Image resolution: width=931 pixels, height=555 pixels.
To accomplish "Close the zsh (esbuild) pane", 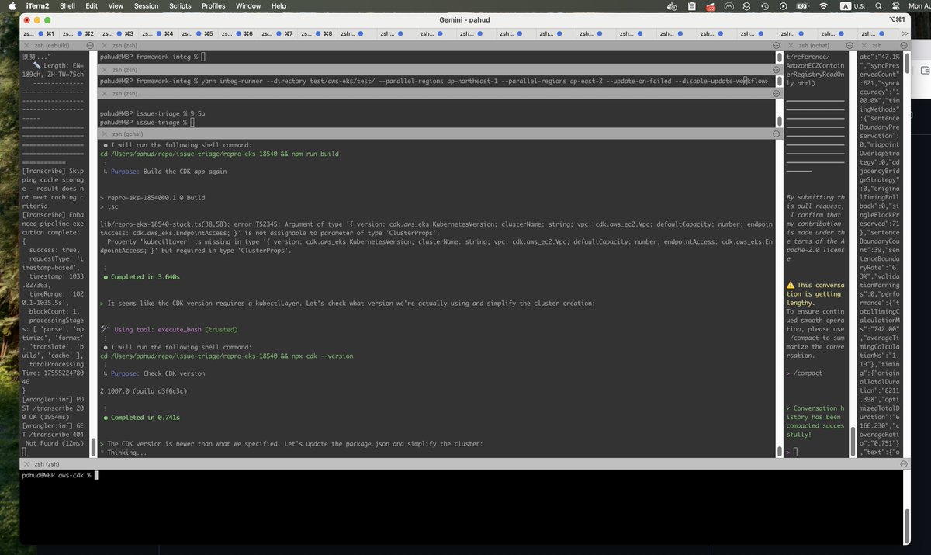I will pos(26,46).
